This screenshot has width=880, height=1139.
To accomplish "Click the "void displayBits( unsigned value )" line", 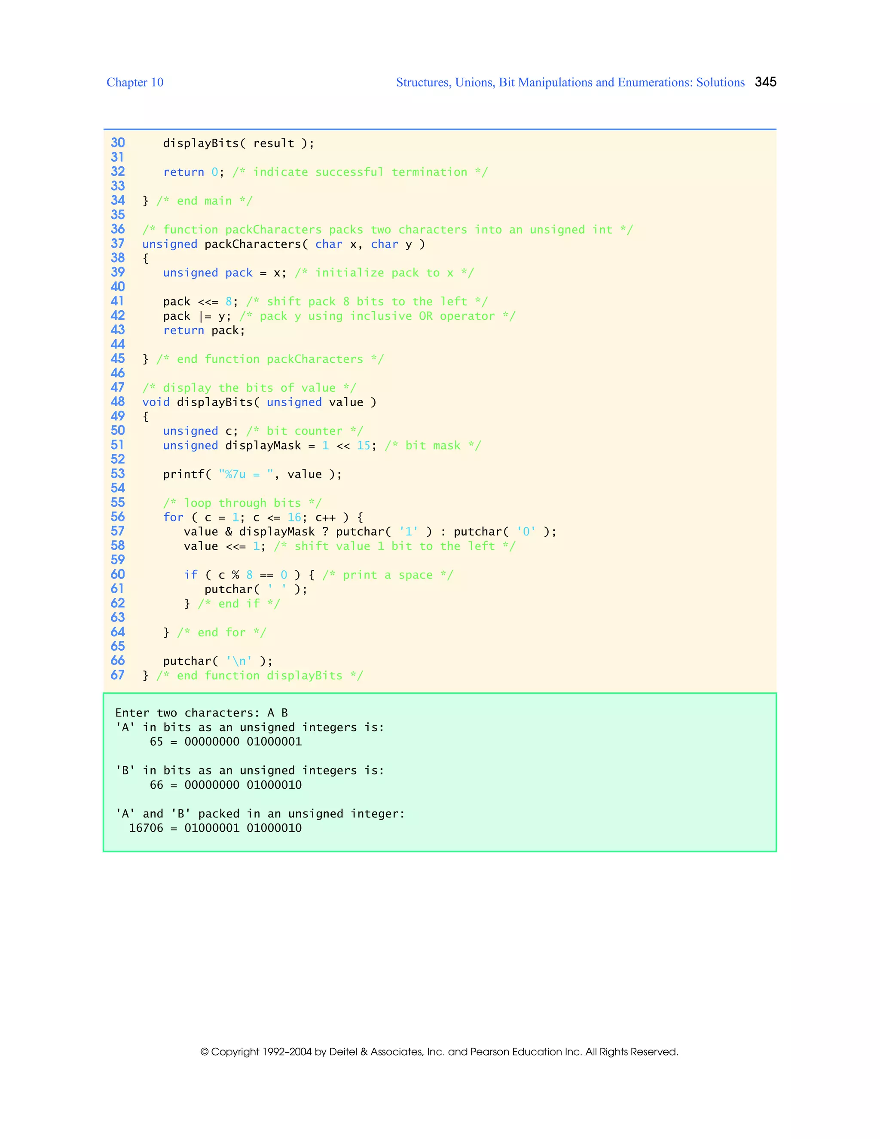I will (259, 402).
